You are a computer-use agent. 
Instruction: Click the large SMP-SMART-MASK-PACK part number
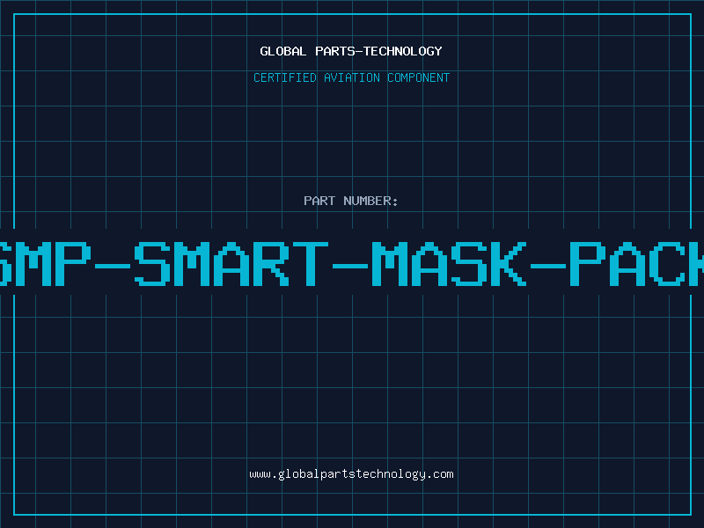[352, 263]
